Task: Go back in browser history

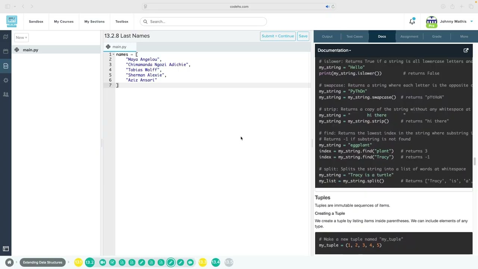Action: (23, 6)
